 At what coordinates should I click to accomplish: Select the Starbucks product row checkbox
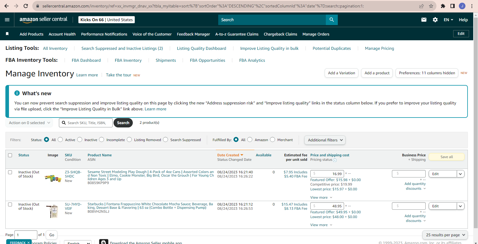pos(10,205)
